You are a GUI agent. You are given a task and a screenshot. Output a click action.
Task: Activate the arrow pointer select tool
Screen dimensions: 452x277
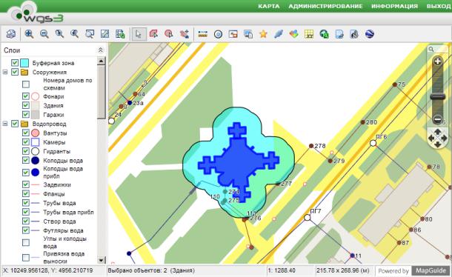point(139,34)
